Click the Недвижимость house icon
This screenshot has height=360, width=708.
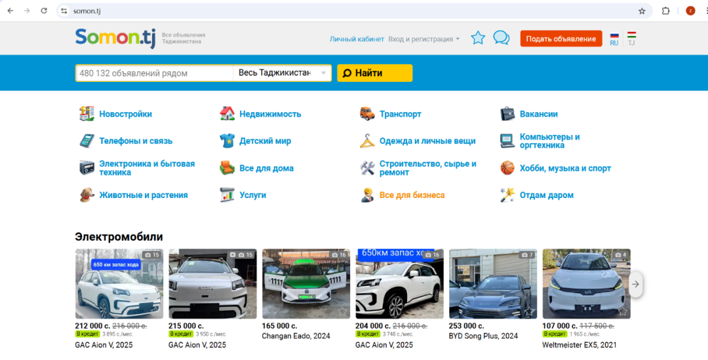tap(227, 113)
